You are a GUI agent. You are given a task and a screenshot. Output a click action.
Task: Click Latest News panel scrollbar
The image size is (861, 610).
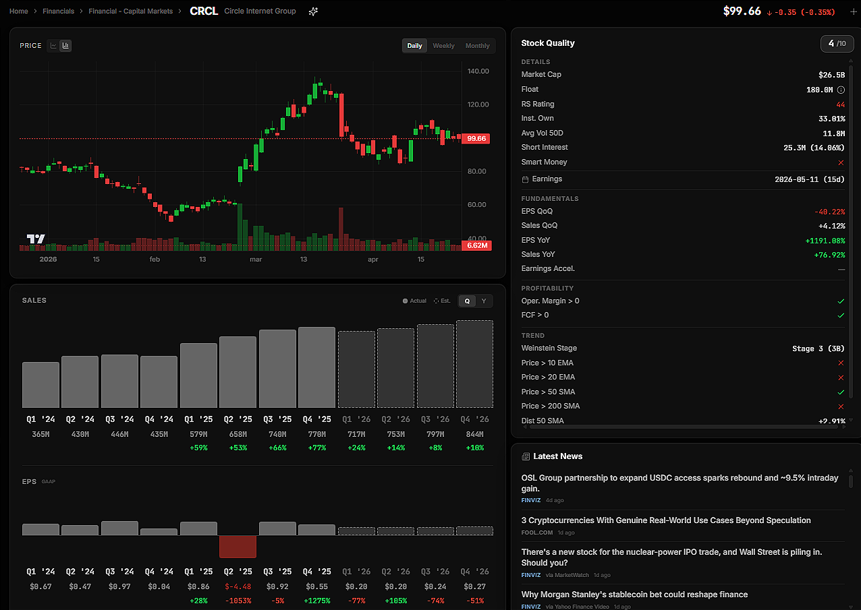[x=850, y=482]
